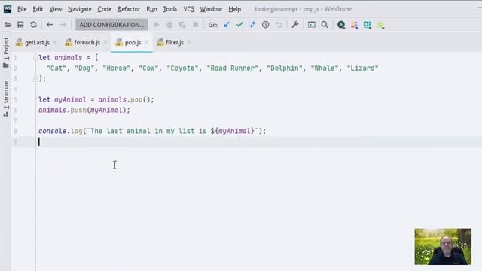Image resolution: width=482 pixels, height=271 pixels.
Task: Open the View menu
Action: [56, 9]
